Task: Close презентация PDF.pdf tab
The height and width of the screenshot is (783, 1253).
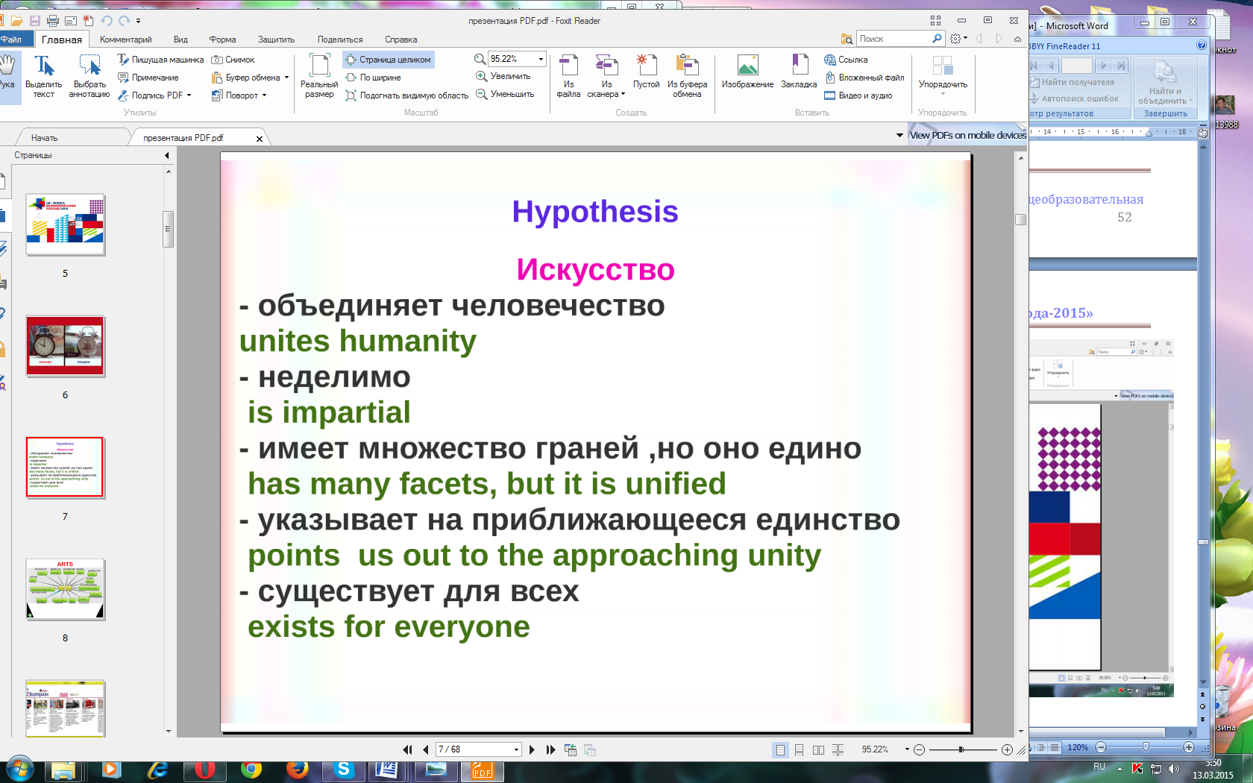Action: tap(259, 139)
